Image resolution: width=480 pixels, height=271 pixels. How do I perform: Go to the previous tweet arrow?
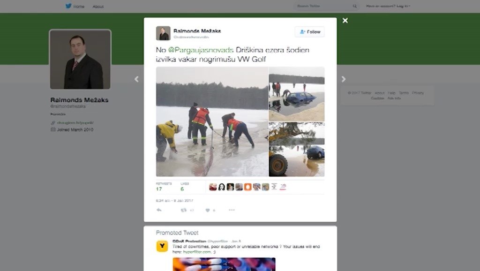[136, 79]
